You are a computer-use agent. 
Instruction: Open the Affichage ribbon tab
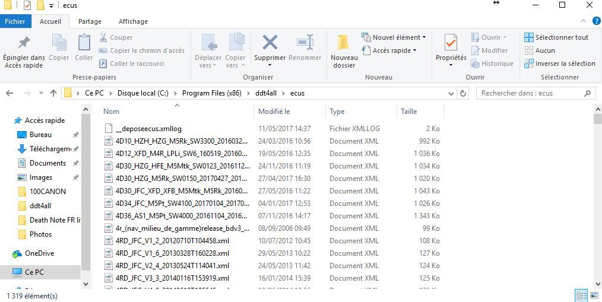[133, 21]
